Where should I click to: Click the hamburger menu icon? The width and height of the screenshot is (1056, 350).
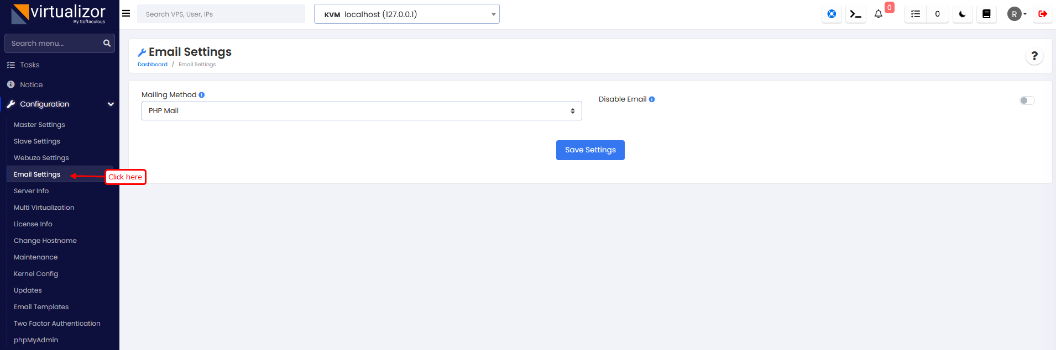tap(126, 14)
